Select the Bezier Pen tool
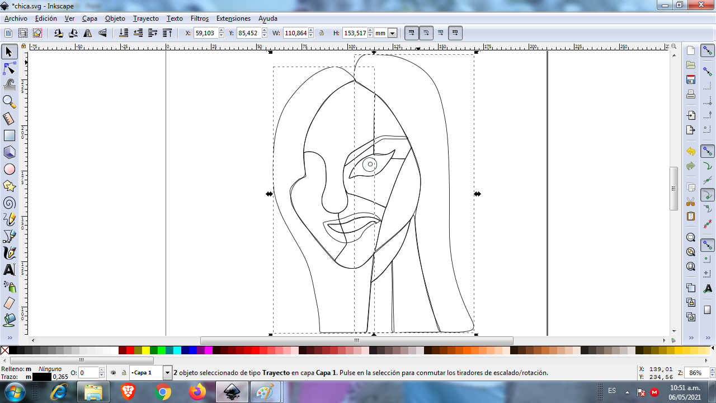Image resolution: width=716 pixels, height=403 pixels. [x=9, y=236]
